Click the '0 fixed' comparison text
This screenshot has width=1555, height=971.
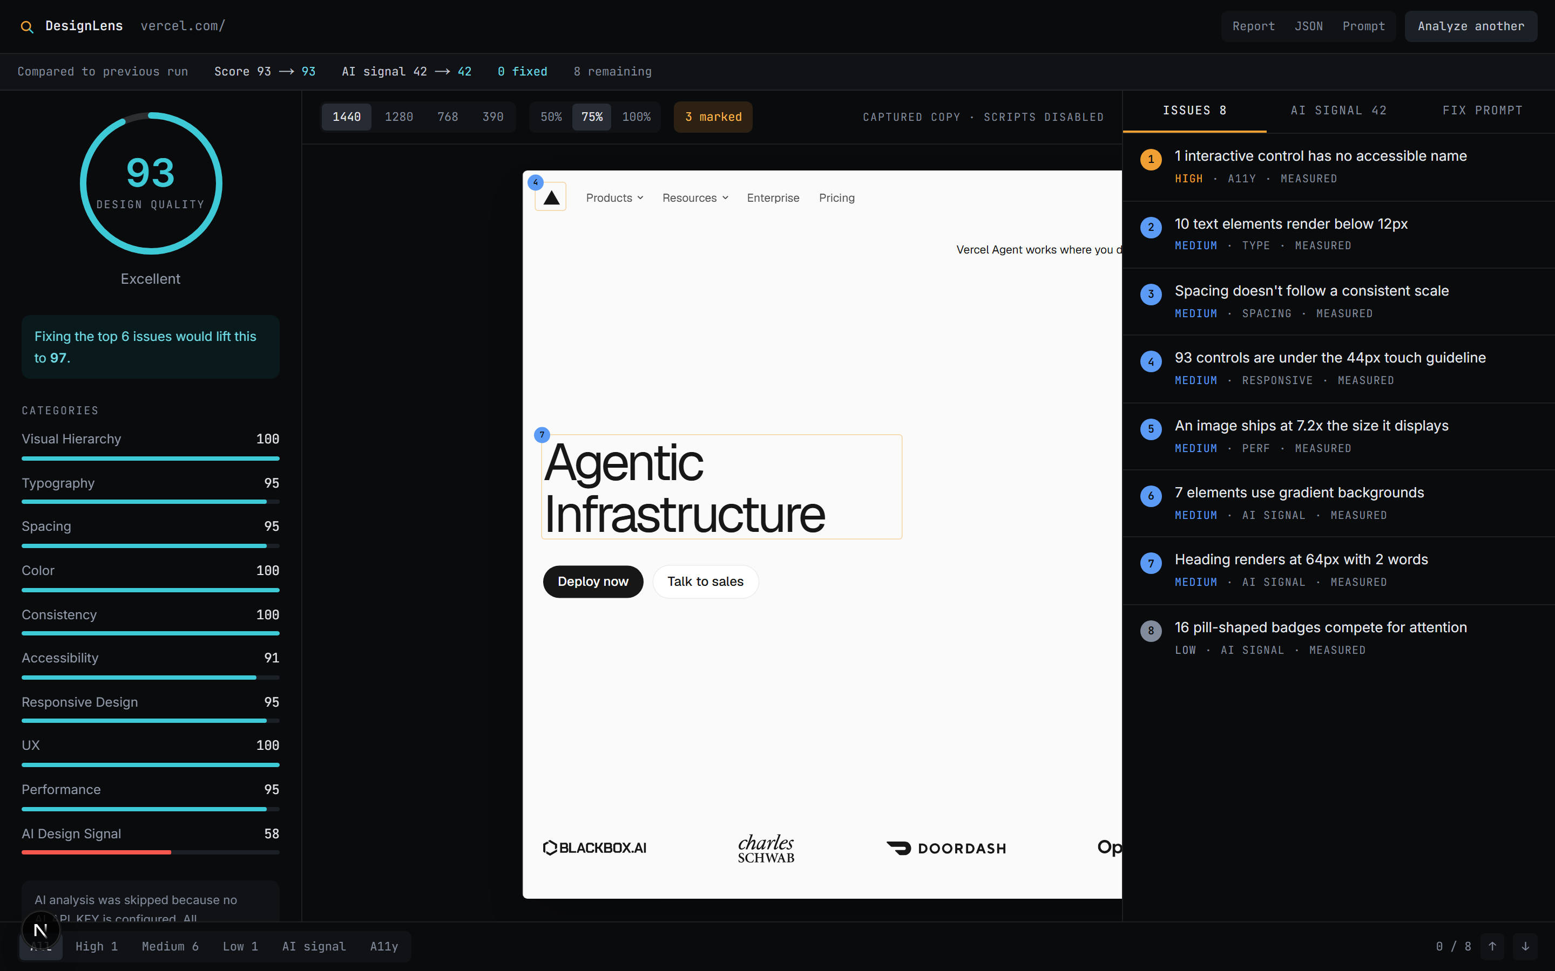[x=523, y=71]
